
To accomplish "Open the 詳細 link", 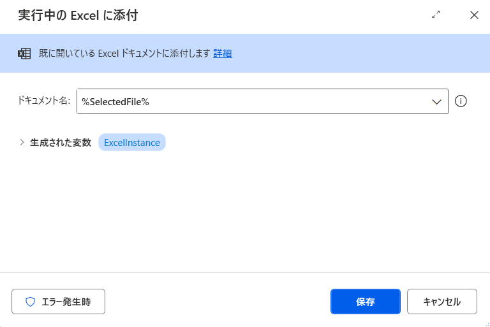I will pyautogui.click(x=223, y=54).
